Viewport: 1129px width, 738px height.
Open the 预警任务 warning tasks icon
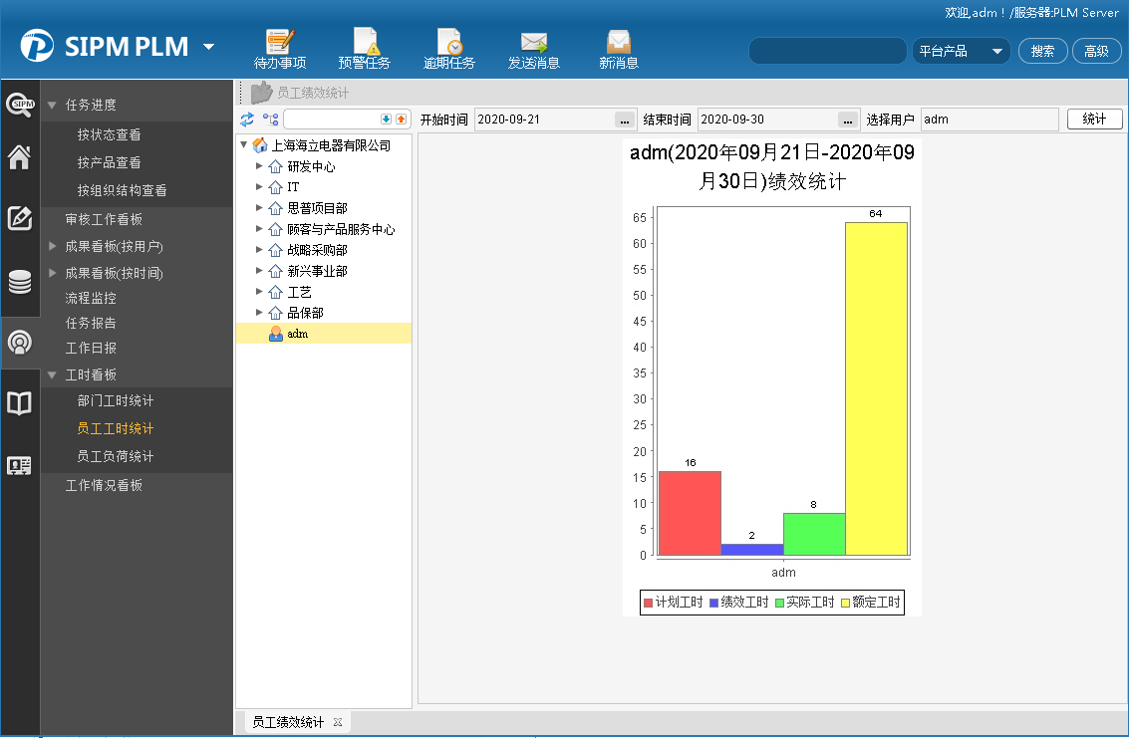tap(364, 49)
